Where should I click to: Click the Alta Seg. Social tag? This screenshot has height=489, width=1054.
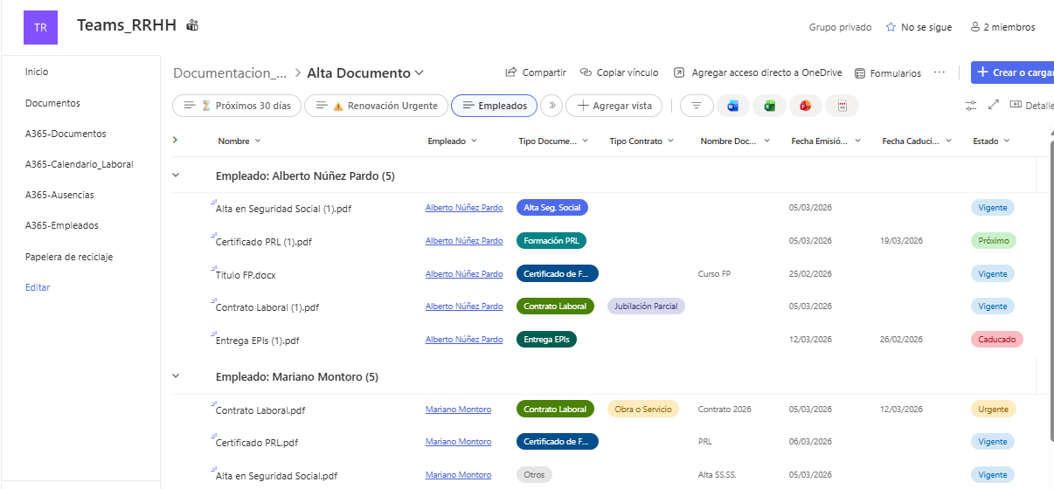tap(552, 207)
